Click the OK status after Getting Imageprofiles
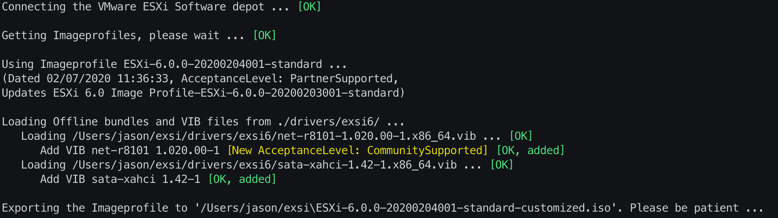 [x=264, y=36]
